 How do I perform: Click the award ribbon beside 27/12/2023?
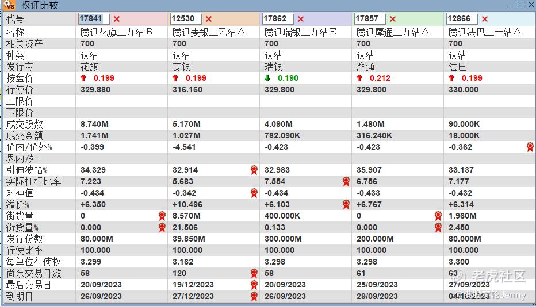pyautogui.click(x=254, y=296)
